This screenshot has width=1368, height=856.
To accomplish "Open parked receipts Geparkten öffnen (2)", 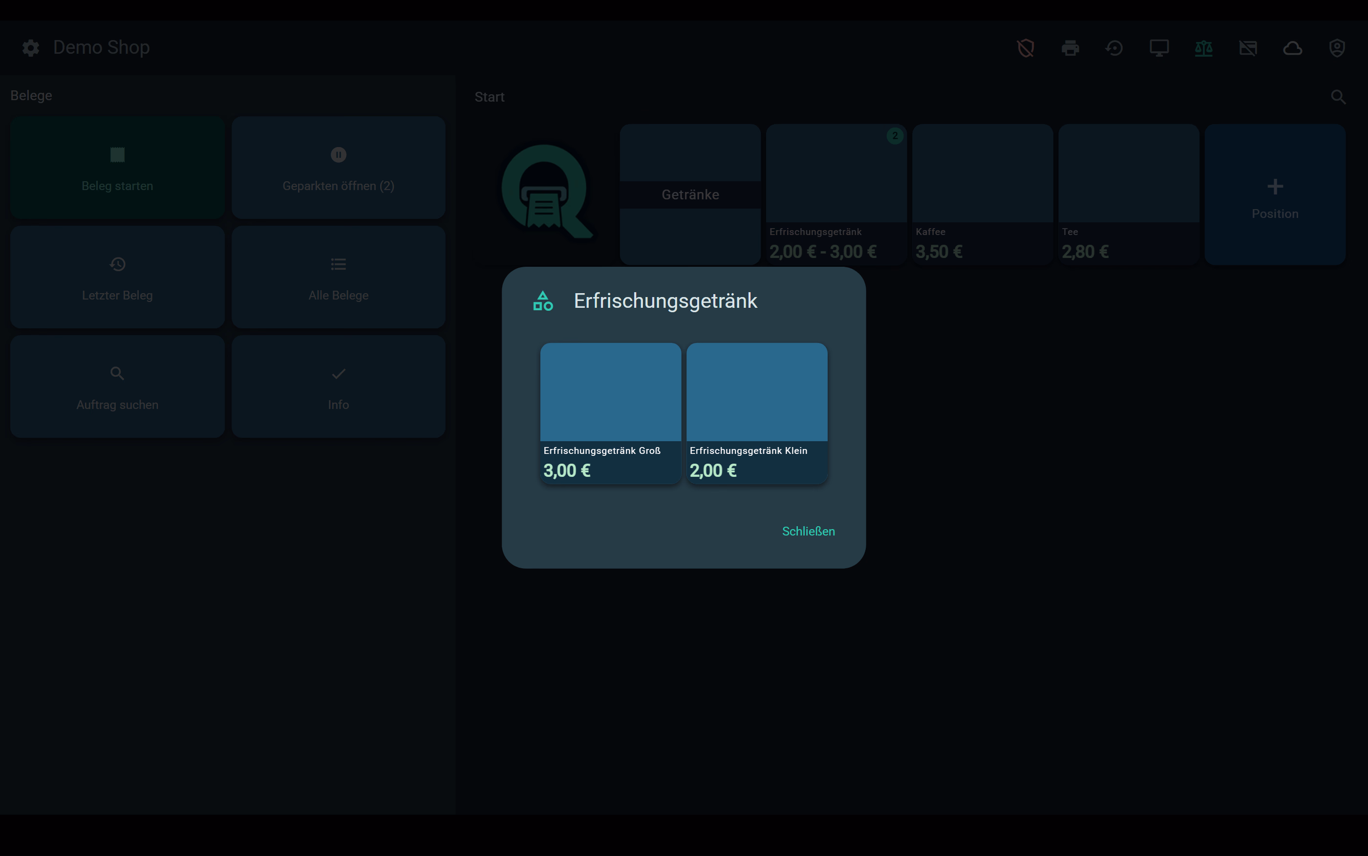I will [x=339, y=168].
